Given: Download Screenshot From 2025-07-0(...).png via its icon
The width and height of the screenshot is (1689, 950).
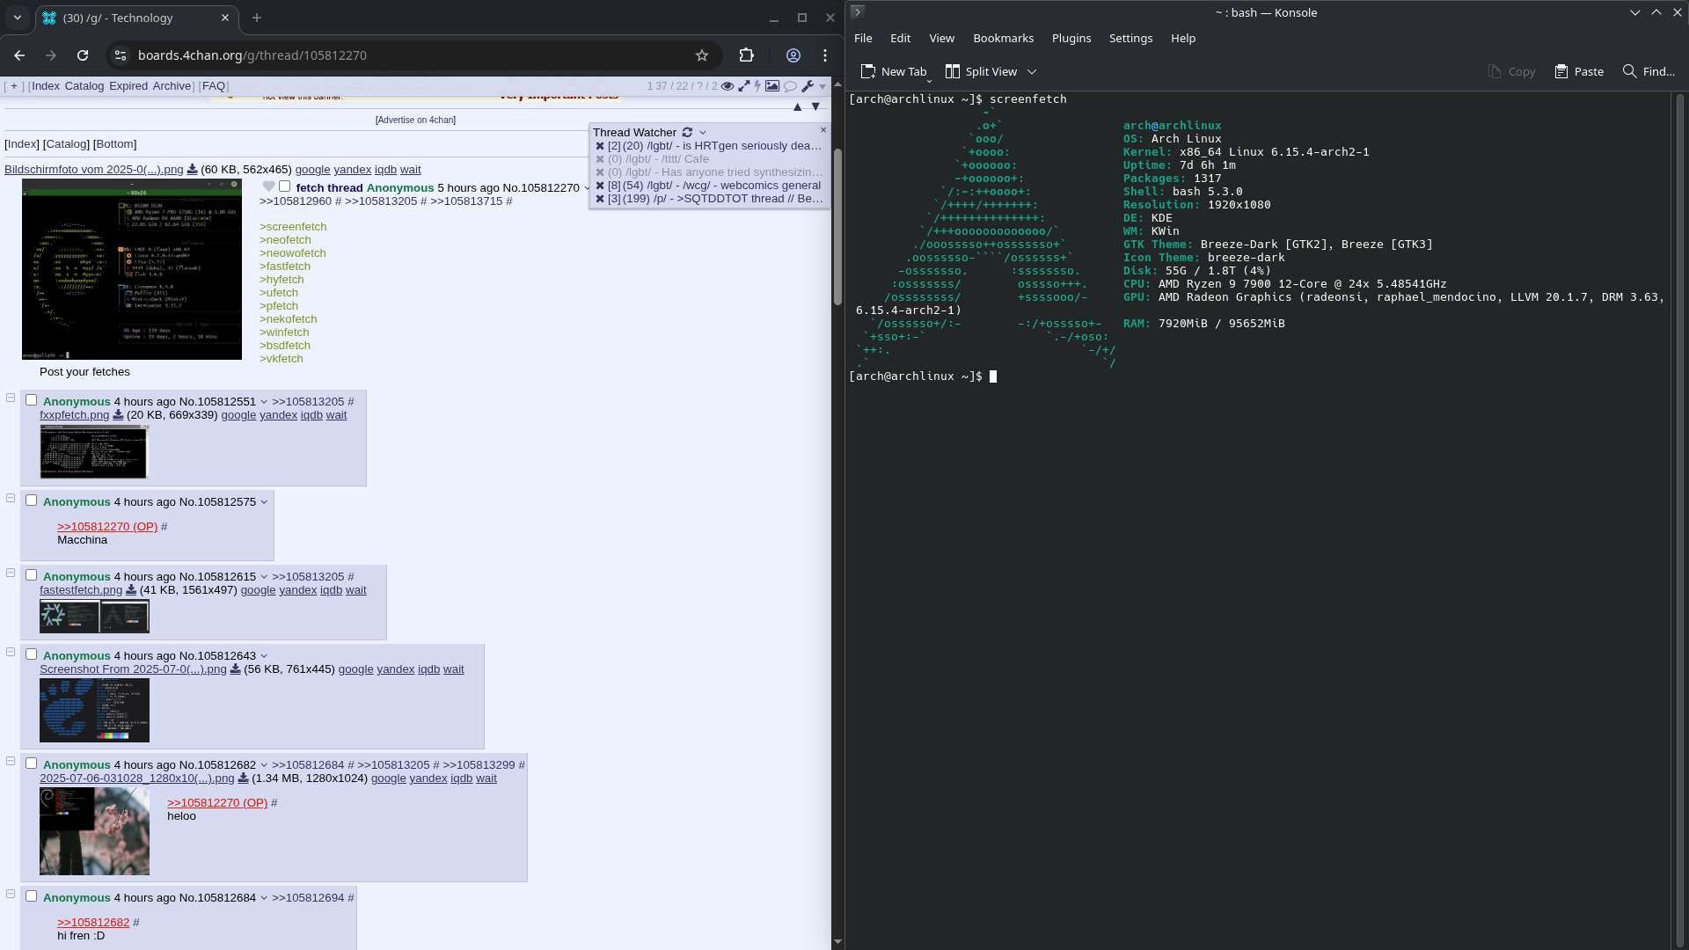Looking at the screenshot, I should (235, 669).
